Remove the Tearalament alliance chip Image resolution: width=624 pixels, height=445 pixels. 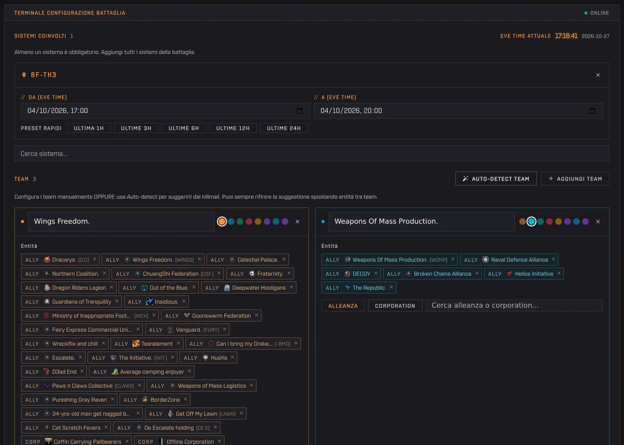click(x=178, y=344)
